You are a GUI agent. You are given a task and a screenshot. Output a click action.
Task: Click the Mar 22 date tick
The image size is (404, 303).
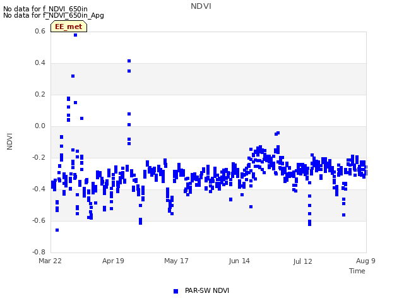[x=50, y=261]
